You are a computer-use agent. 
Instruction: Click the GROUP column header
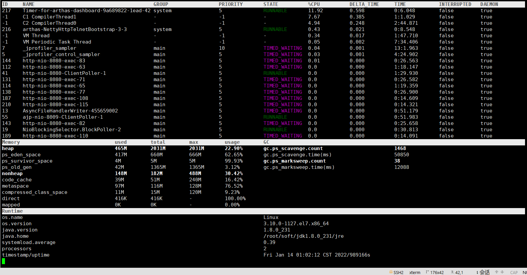[x=161, y=4]
